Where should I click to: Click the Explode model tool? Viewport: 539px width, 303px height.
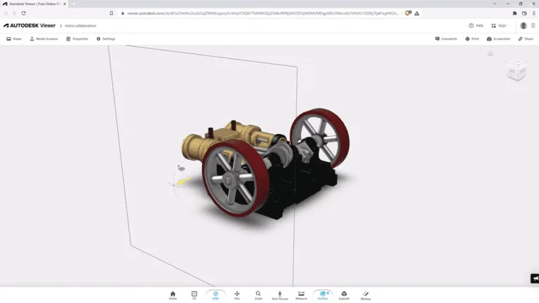tap(344, 295)
